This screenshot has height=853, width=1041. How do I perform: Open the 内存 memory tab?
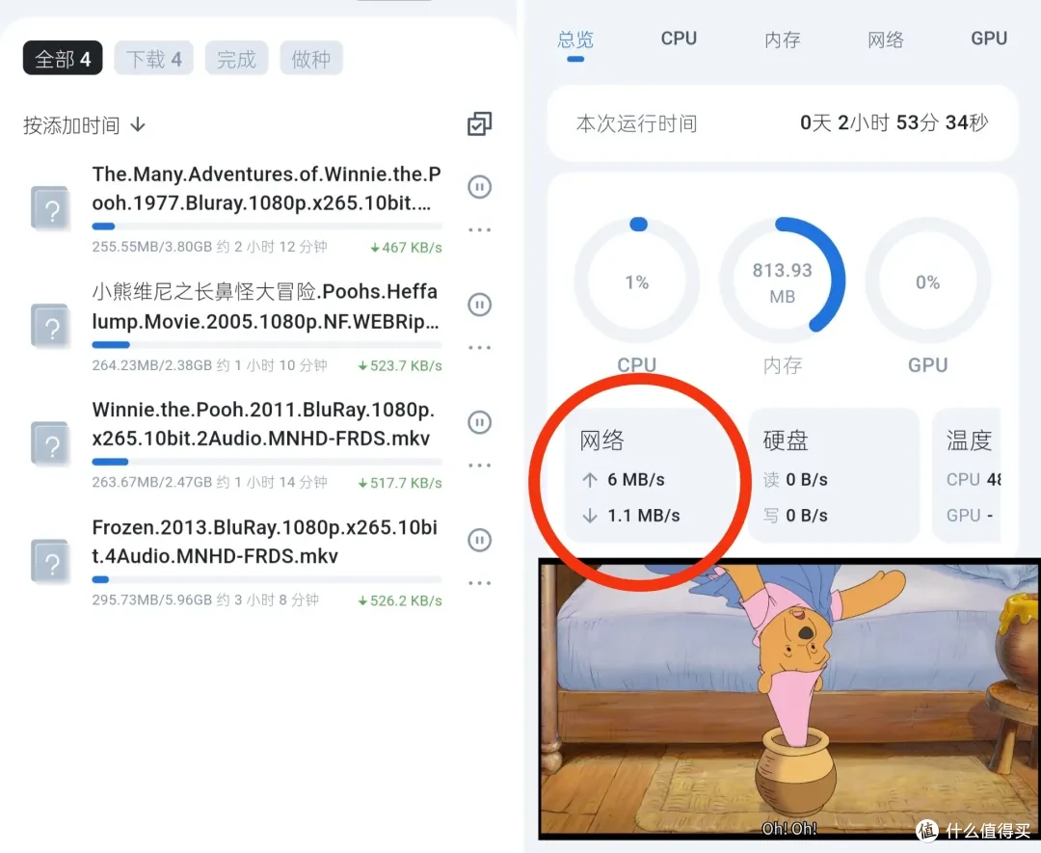[782, 40]
